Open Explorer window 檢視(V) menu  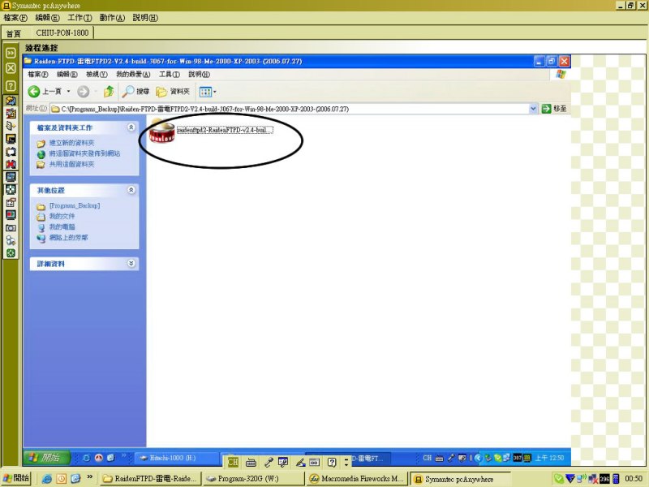point(97,74)
